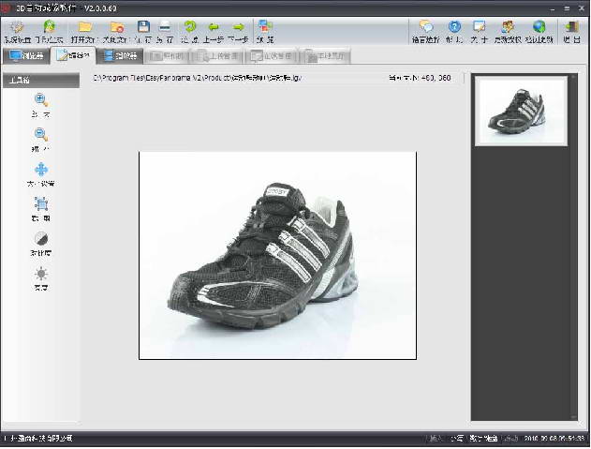
Task: Switch to the third tab with blue list icon
Action: point(120,56)
